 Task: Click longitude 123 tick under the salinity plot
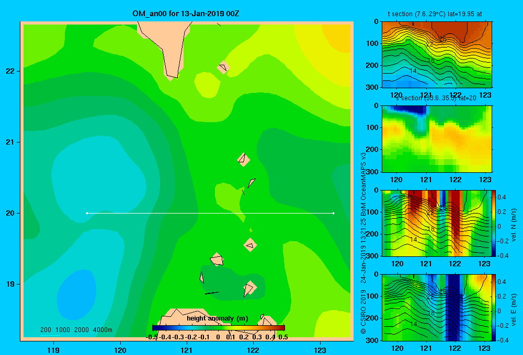point(485,180)
